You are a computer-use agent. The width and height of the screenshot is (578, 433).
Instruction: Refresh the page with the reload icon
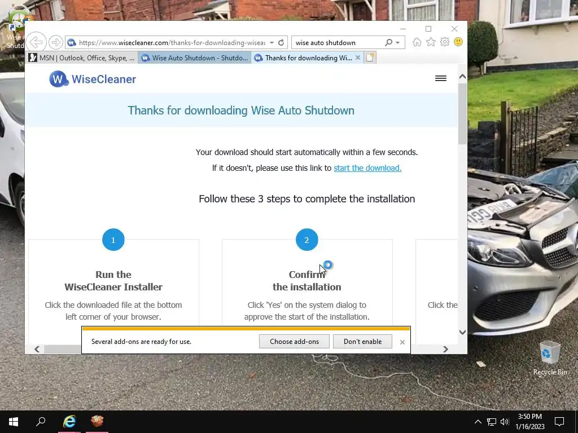pos(281,42)
